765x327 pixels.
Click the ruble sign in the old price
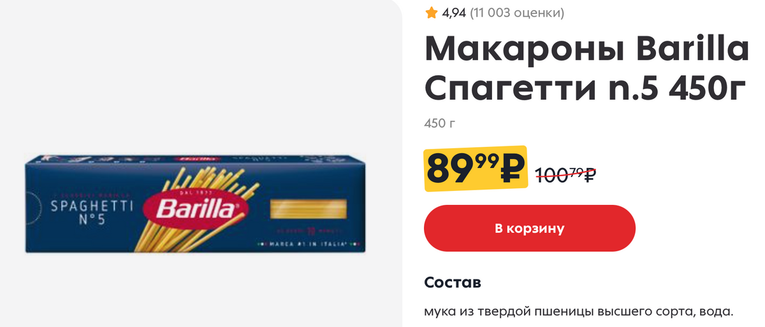pyautogui.click(x=589, y=175)
